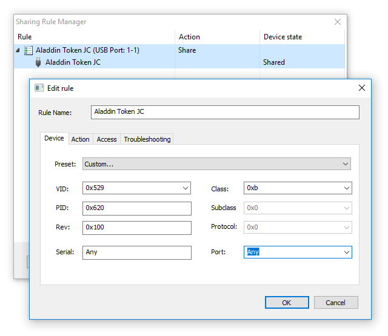Viewport: 388px width, 336px height.
Task: Switch to the Action tab
Action: (x=81, y=139)
